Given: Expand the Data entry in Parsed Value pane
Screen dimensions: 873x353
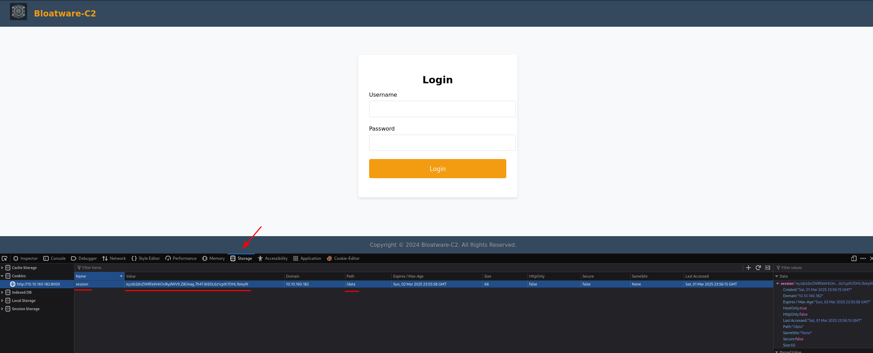Looking at the screenshot, I should tap(777, 276).
